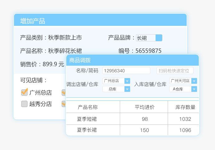Screen dimensions: 215x150
Task: Click the 商品调拨 panel title bar
Action: (132, 60)
